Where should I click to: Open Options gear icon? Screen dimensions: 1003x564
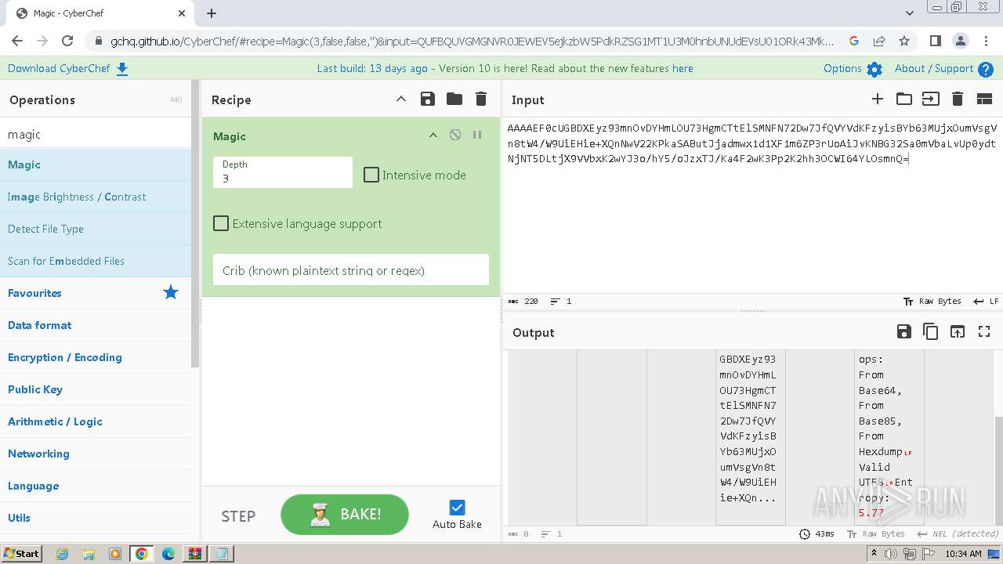pyautogui.click(x=874, y=69)
